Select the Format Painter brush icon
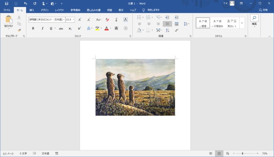The width and height of the screenshot is (274, 157). tap(19, 30)
